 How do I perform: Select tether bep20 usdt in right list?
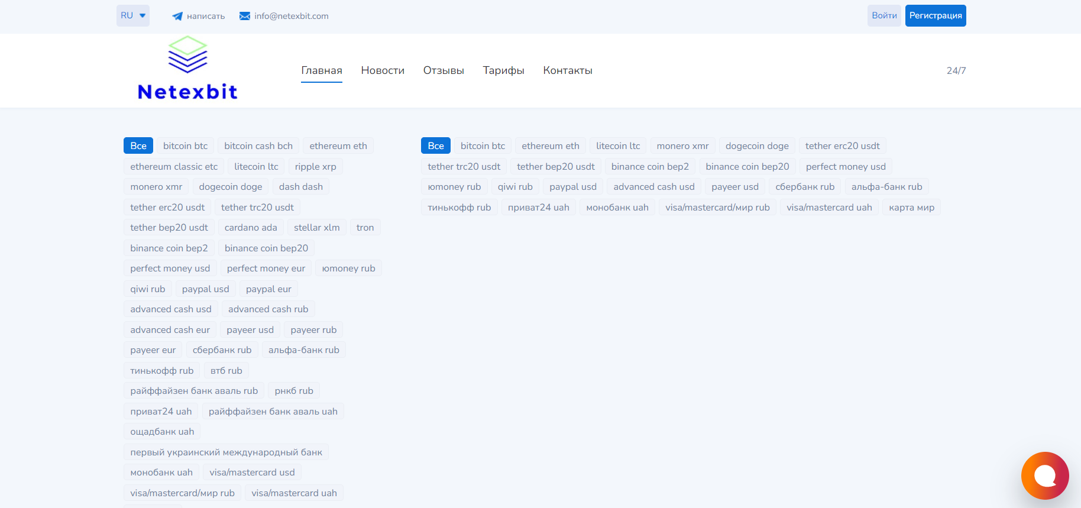click(x=556, y=167)
